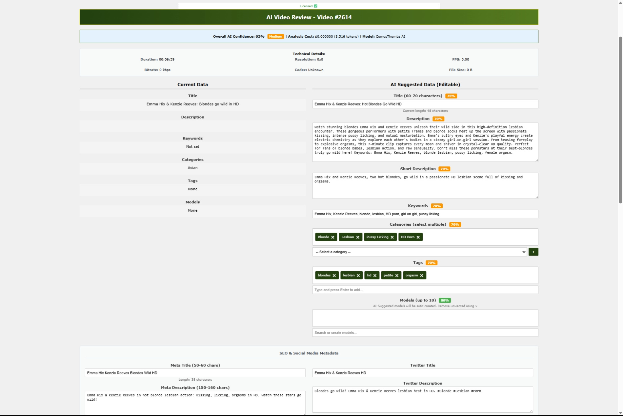The image size is (623, 416).
Task: Focus the Keywords input field
Action: pos(425,214)
